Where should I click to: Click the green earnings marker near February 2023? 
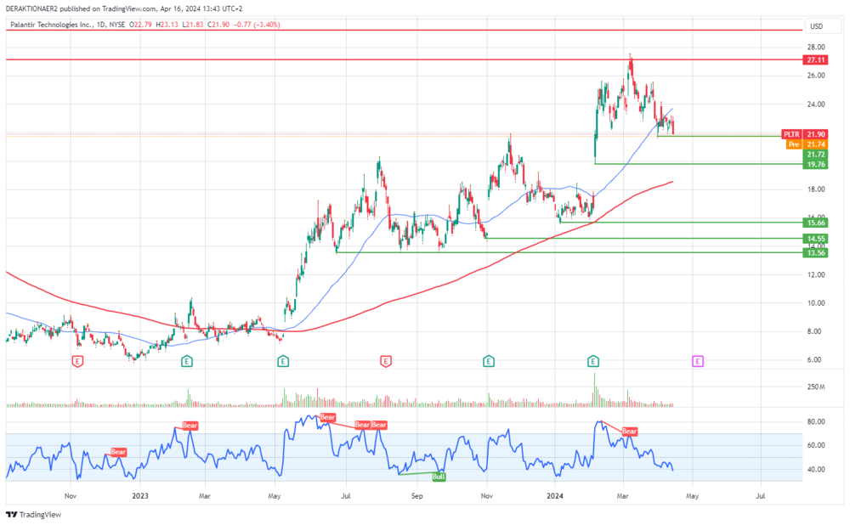point(187,361)
